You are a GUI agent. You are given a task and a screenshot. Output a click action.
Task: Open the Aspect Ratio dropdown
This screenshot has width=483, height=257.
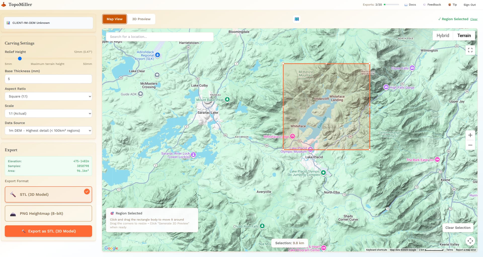tap(48, 96)
